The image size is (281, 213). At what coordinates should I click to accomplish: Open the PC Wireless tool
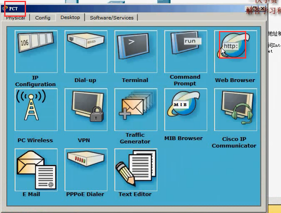click(x=36, y=110)
